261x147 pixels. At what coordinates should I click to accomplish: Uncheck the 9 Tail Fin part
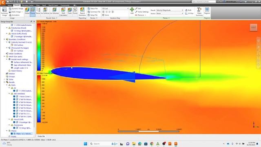point(14,116)
